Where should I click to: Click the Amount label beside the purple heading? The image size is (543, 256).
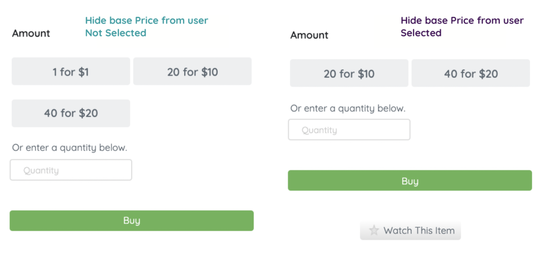click(x=309, y=35)
